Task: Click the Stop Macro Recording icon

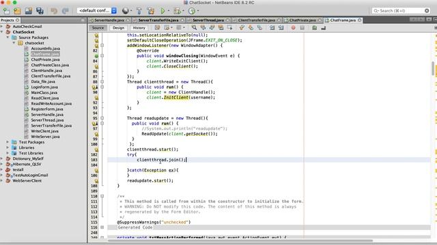Action: pyautogui.click(x=302, y=28)
